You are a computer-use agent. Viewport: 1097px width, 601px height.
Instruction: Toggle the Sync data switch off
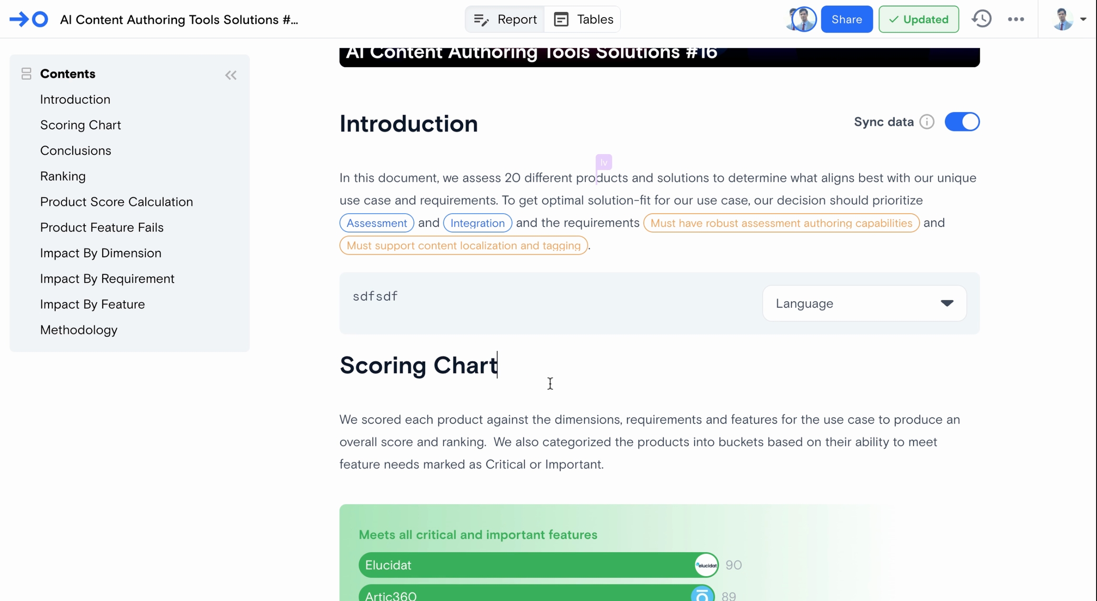coord(962,122)
